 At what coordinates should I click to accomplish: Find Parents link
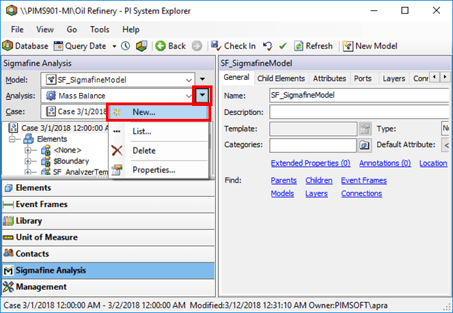click(284, 180)
